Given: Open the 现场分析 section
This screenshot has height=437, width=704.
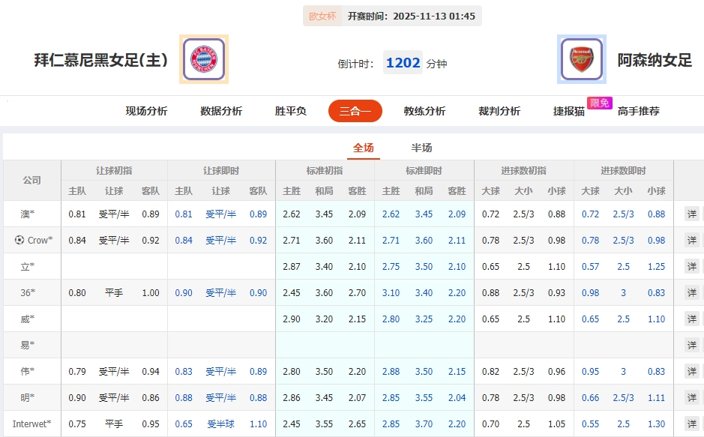Looking at the screenshot, I should coord(146,110).
